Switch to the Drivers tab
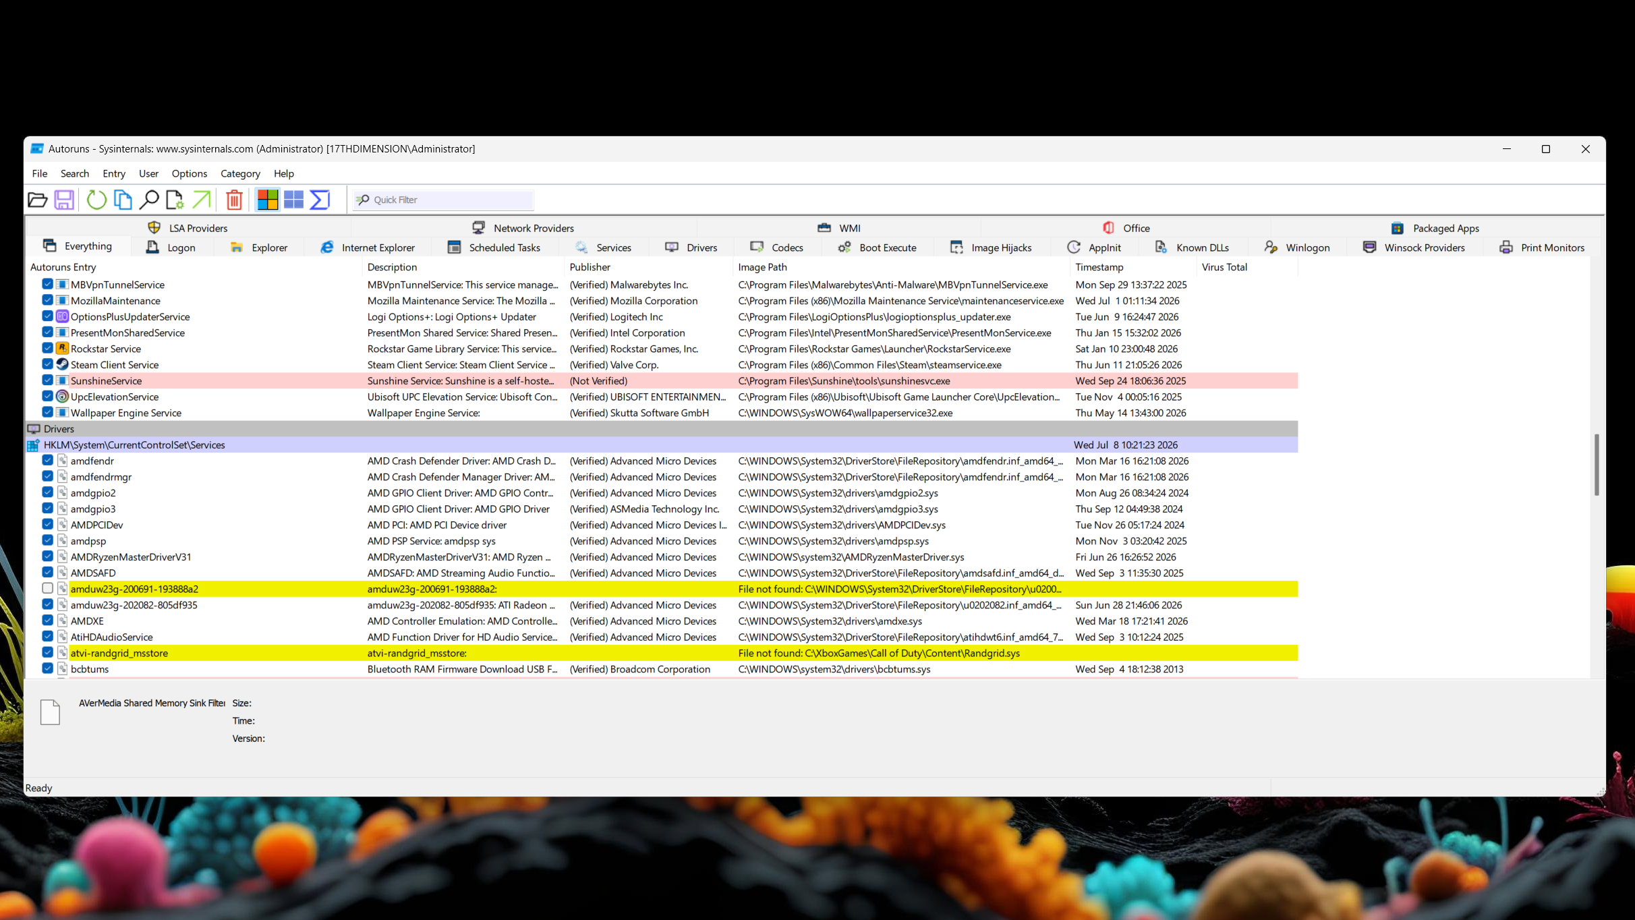This screenshot has width=1635, height=920. pyautogui.click(x=691, y=248)
